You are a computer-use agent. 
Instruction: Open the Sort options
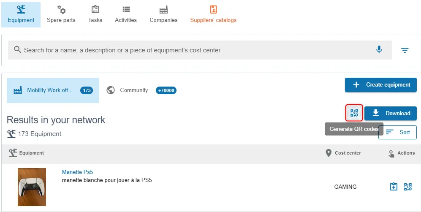coord(397,132)
